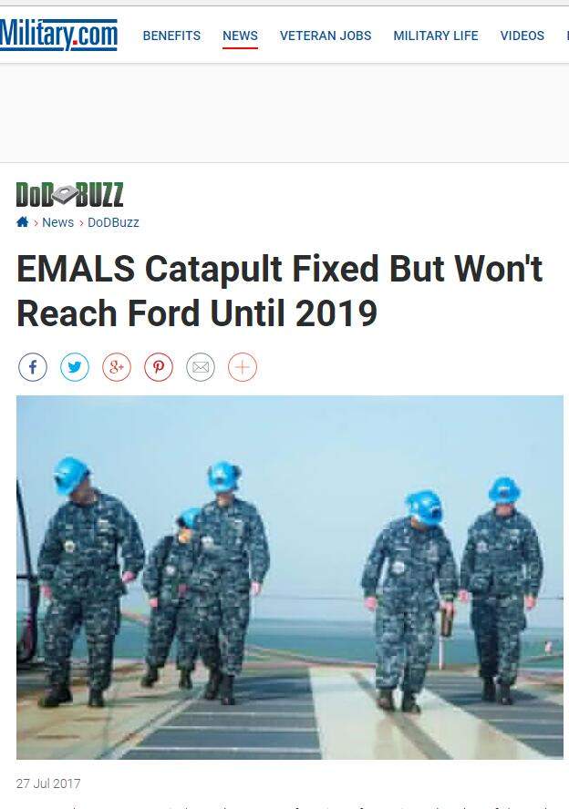Image resolution: width=569 pixels, height=809 pixels.
Task: Go to home via breadcrumb house icon
Action: pos(22,222)
